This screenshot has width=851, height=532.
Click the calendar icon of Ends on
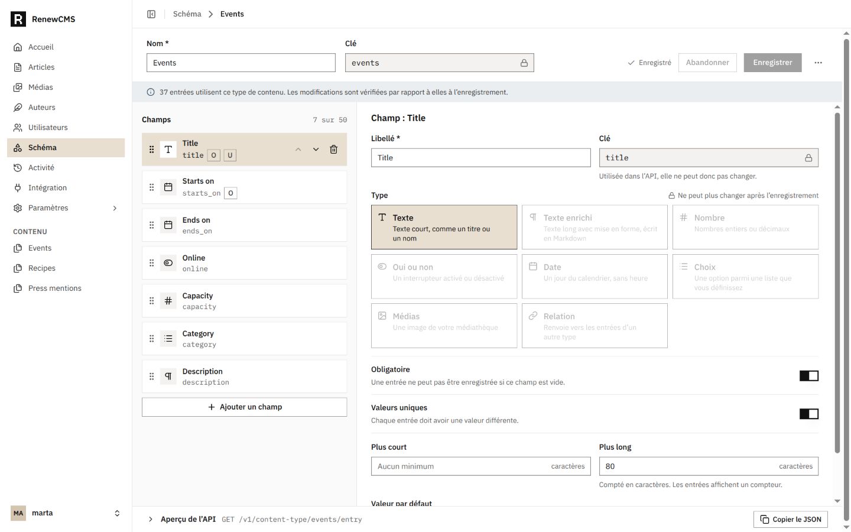(x=168, y=225)
